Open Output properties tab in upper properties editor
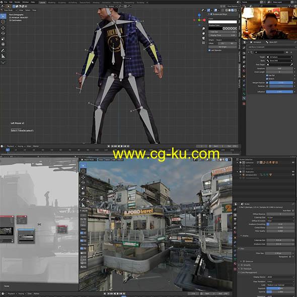 point(244,57)
